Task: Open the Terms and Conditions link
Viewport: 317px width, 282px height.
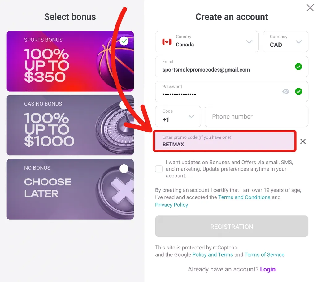Action: pos(244,197)
